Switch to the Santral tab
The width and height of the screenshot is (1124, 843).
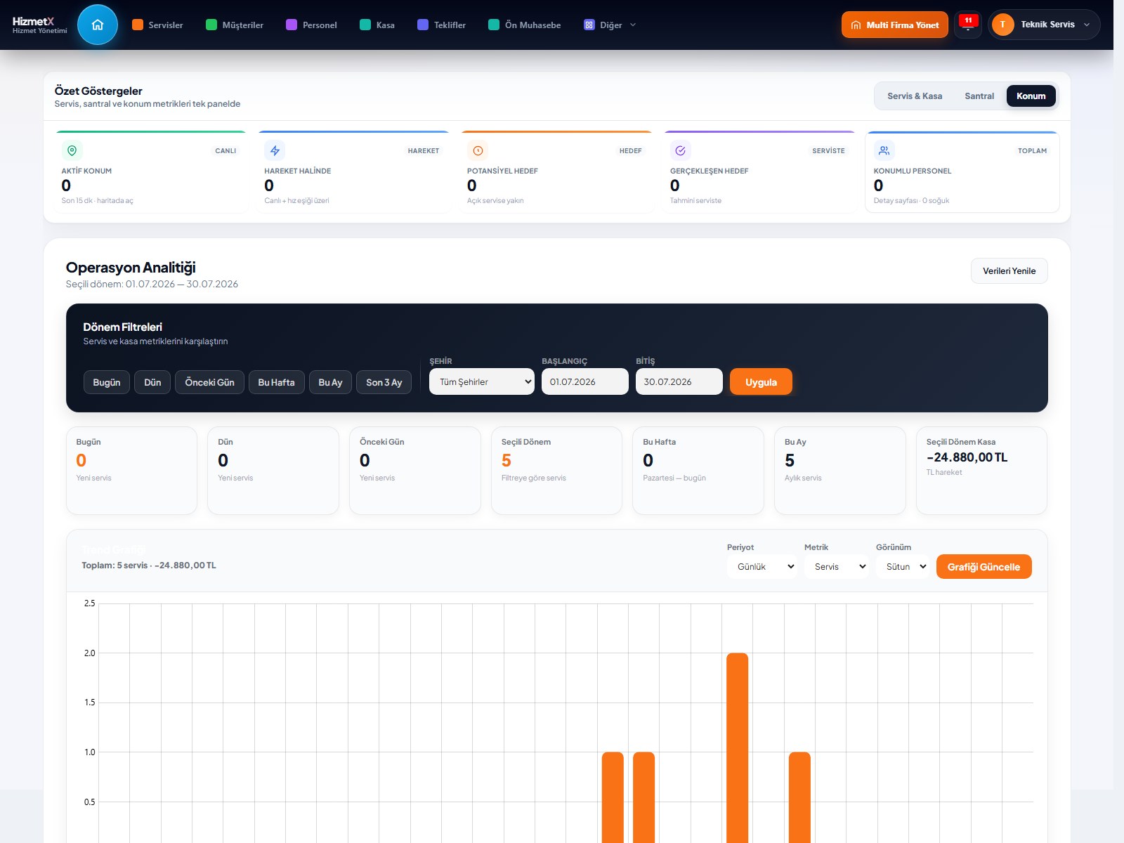coord(979,96)
